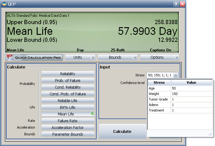Viewport: 215px width, 146px height.
Task: Select BX% Life option
Action: click(x=68, y=107)
